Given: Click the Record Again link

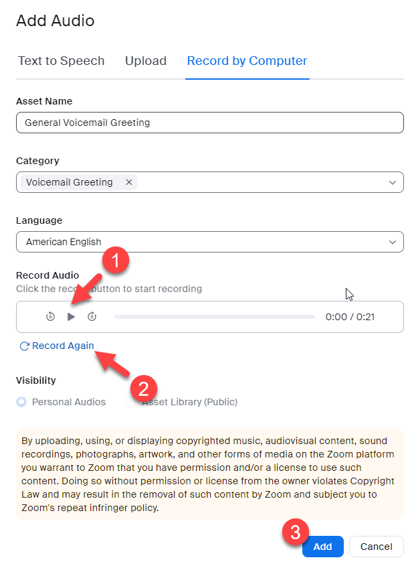Looking at the screenshot, I should pos(63,346).
